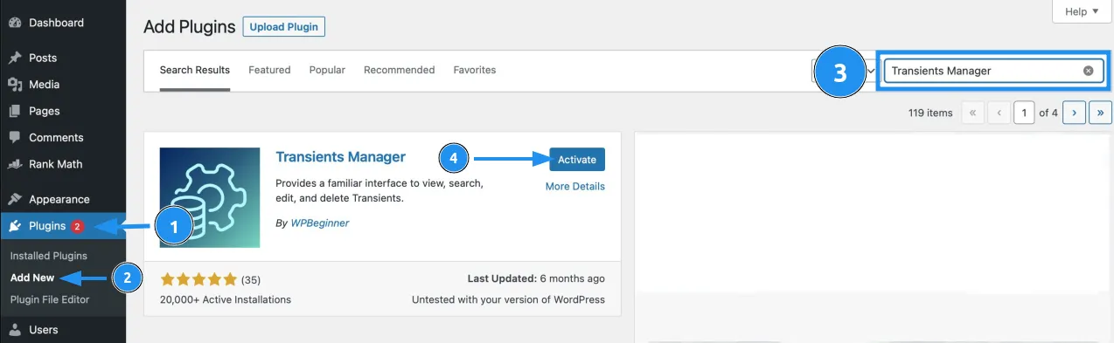Open the Transients Manager title link
1114x343 pixels.
pyautogui.click(x=340, y=157)
